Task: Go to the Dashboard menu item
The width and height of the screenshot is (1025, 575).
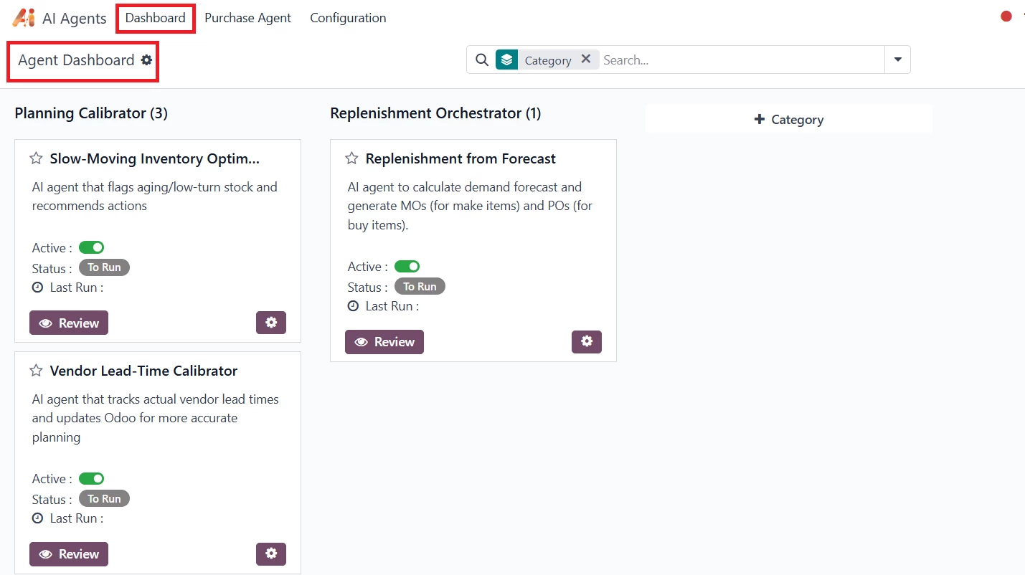Action: pyautogui.click(x=155, y=18)
